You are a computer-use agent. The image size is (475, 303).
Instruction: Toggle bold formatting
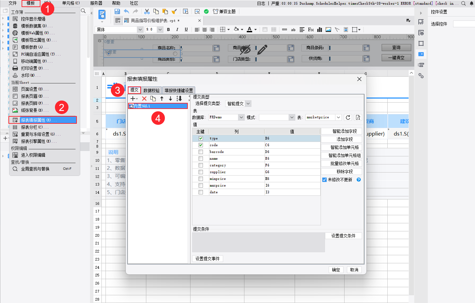[169, 30]
